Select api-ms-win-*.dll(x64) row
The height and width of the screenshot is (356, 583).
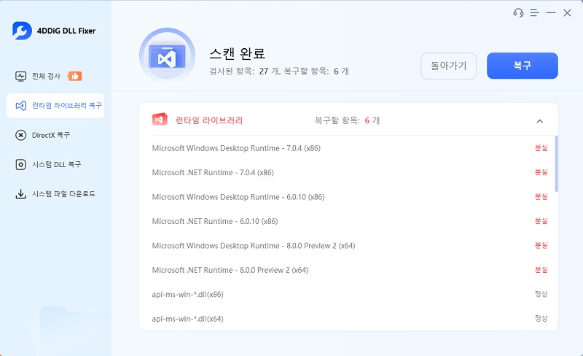tap(350, 319)
